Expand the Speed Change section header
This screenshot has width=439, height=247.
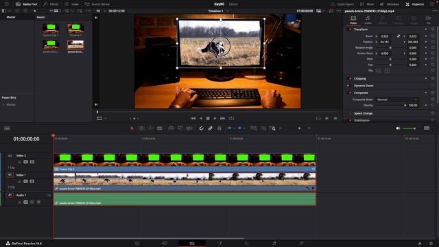coord(363,113)
